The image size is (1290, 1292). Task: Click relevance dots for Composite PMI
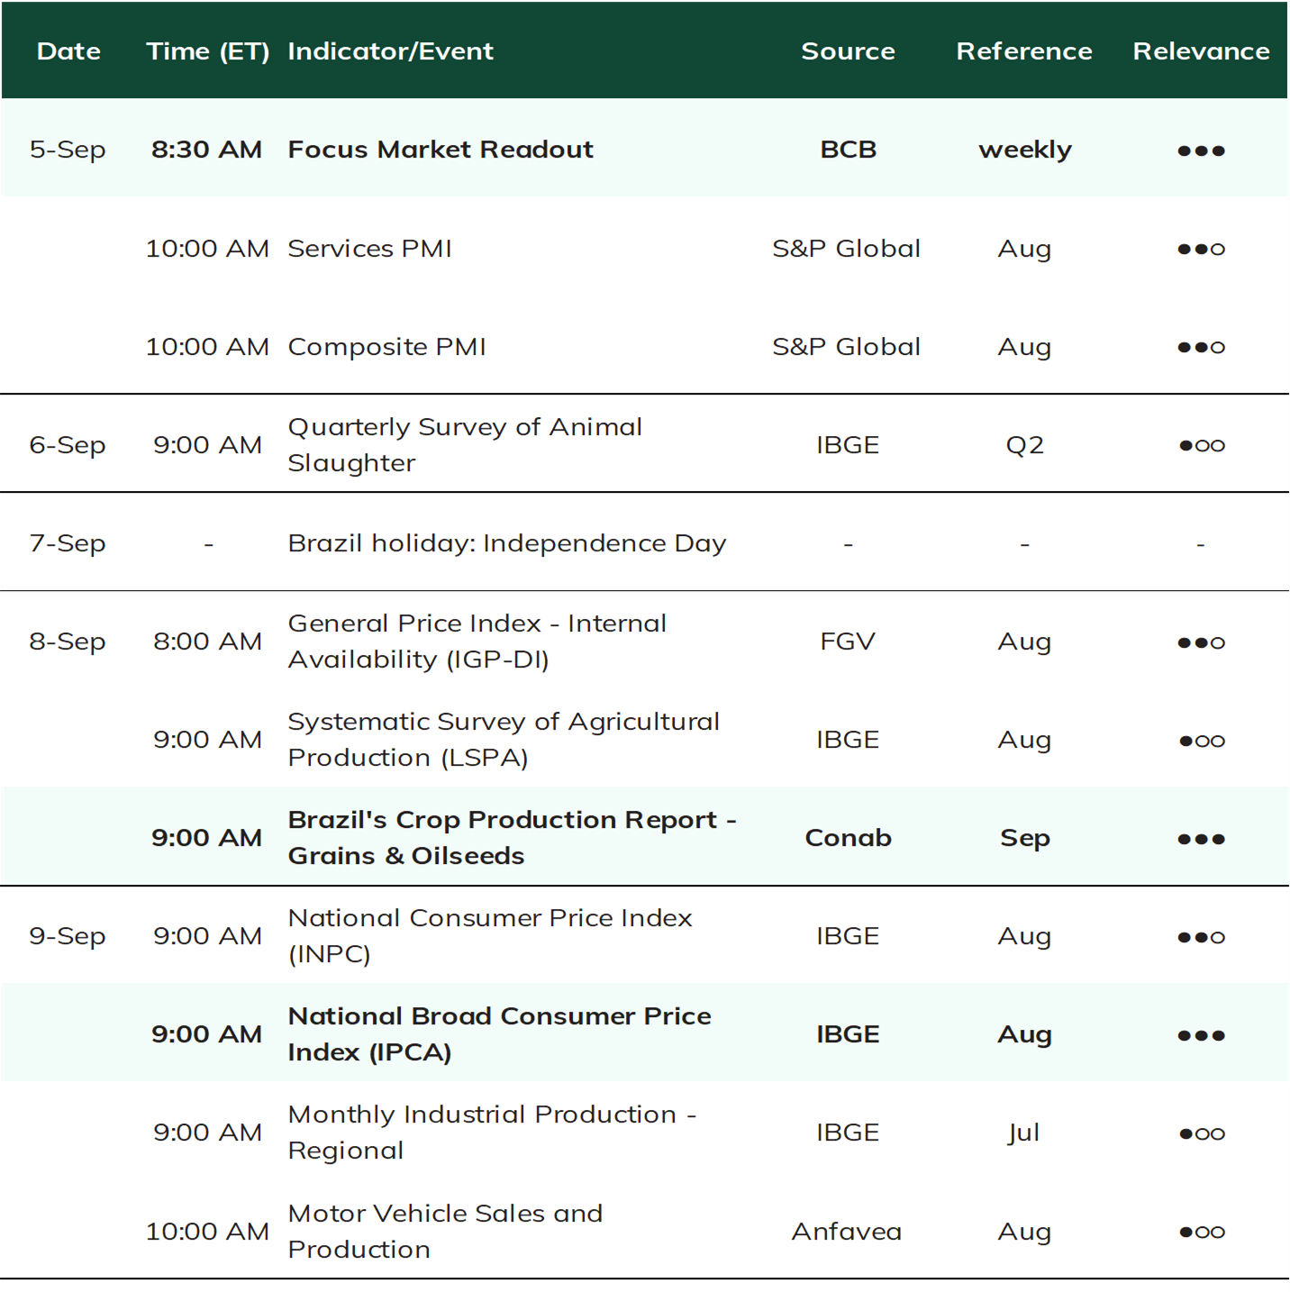point(1201,347)
